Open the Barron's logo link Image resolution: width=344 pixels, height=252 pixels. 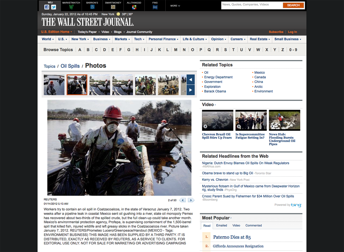coord(92,7)
